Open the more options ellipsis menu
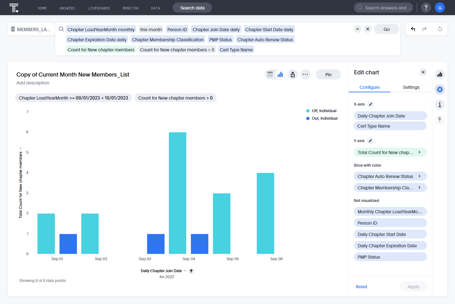 click(x=305, y=74)
